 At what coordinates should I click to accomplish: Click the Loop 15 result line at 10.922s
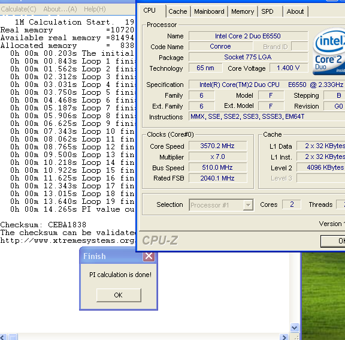pos(72,170)
